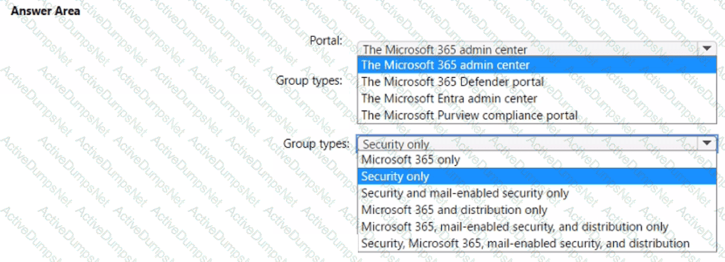The image size is (725, 262).
Task: Click the Group types combo box showing Security only
Action: [x=536, y=144]
